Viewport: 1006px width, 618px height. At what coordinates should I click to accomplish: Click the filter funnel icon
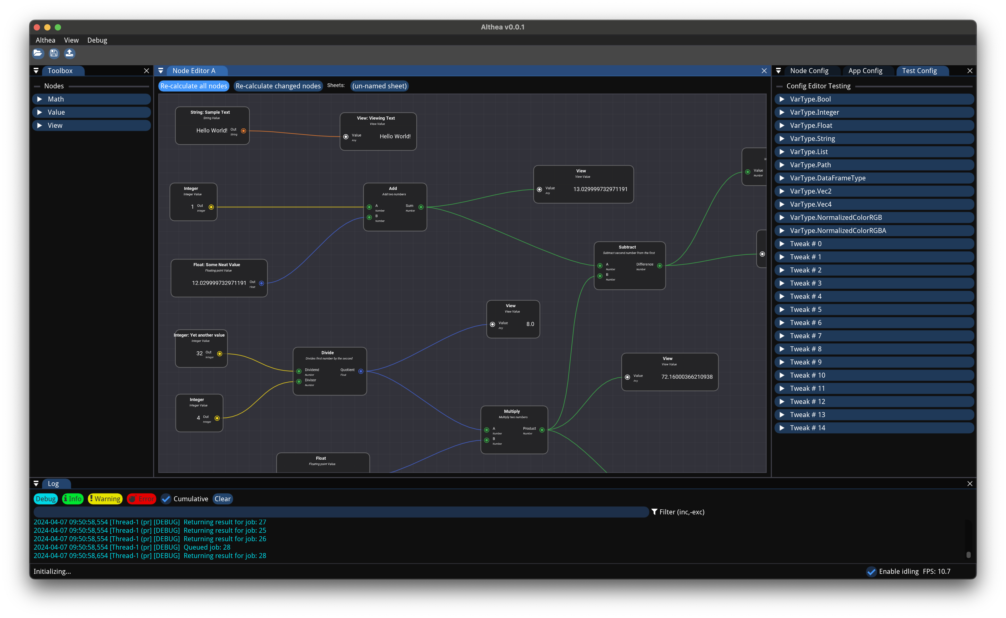pyautogui.click(x=654, y=512)
